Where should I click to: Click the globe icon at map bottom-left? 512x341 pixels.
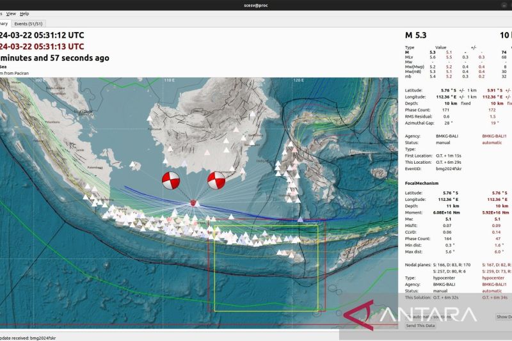[x=6, y=320]
